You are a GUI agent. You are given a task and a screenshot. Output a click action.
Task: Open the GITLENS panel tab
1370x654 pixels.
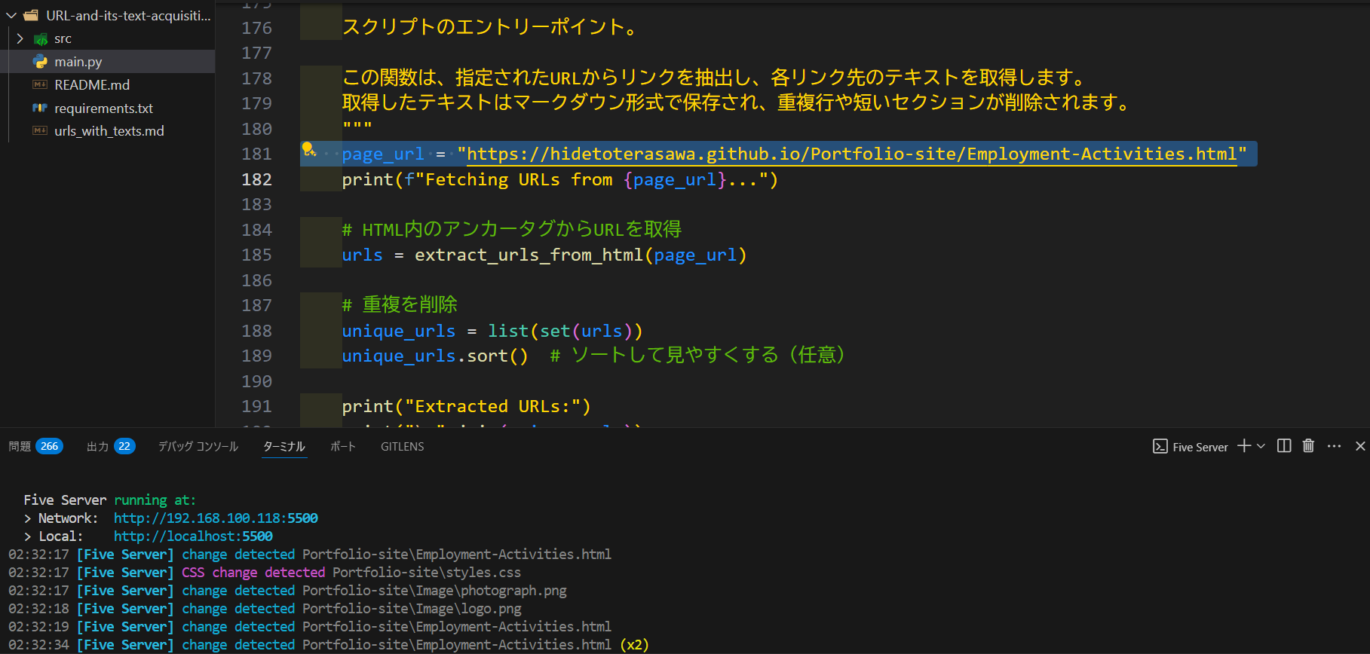[x=402, y=447]
